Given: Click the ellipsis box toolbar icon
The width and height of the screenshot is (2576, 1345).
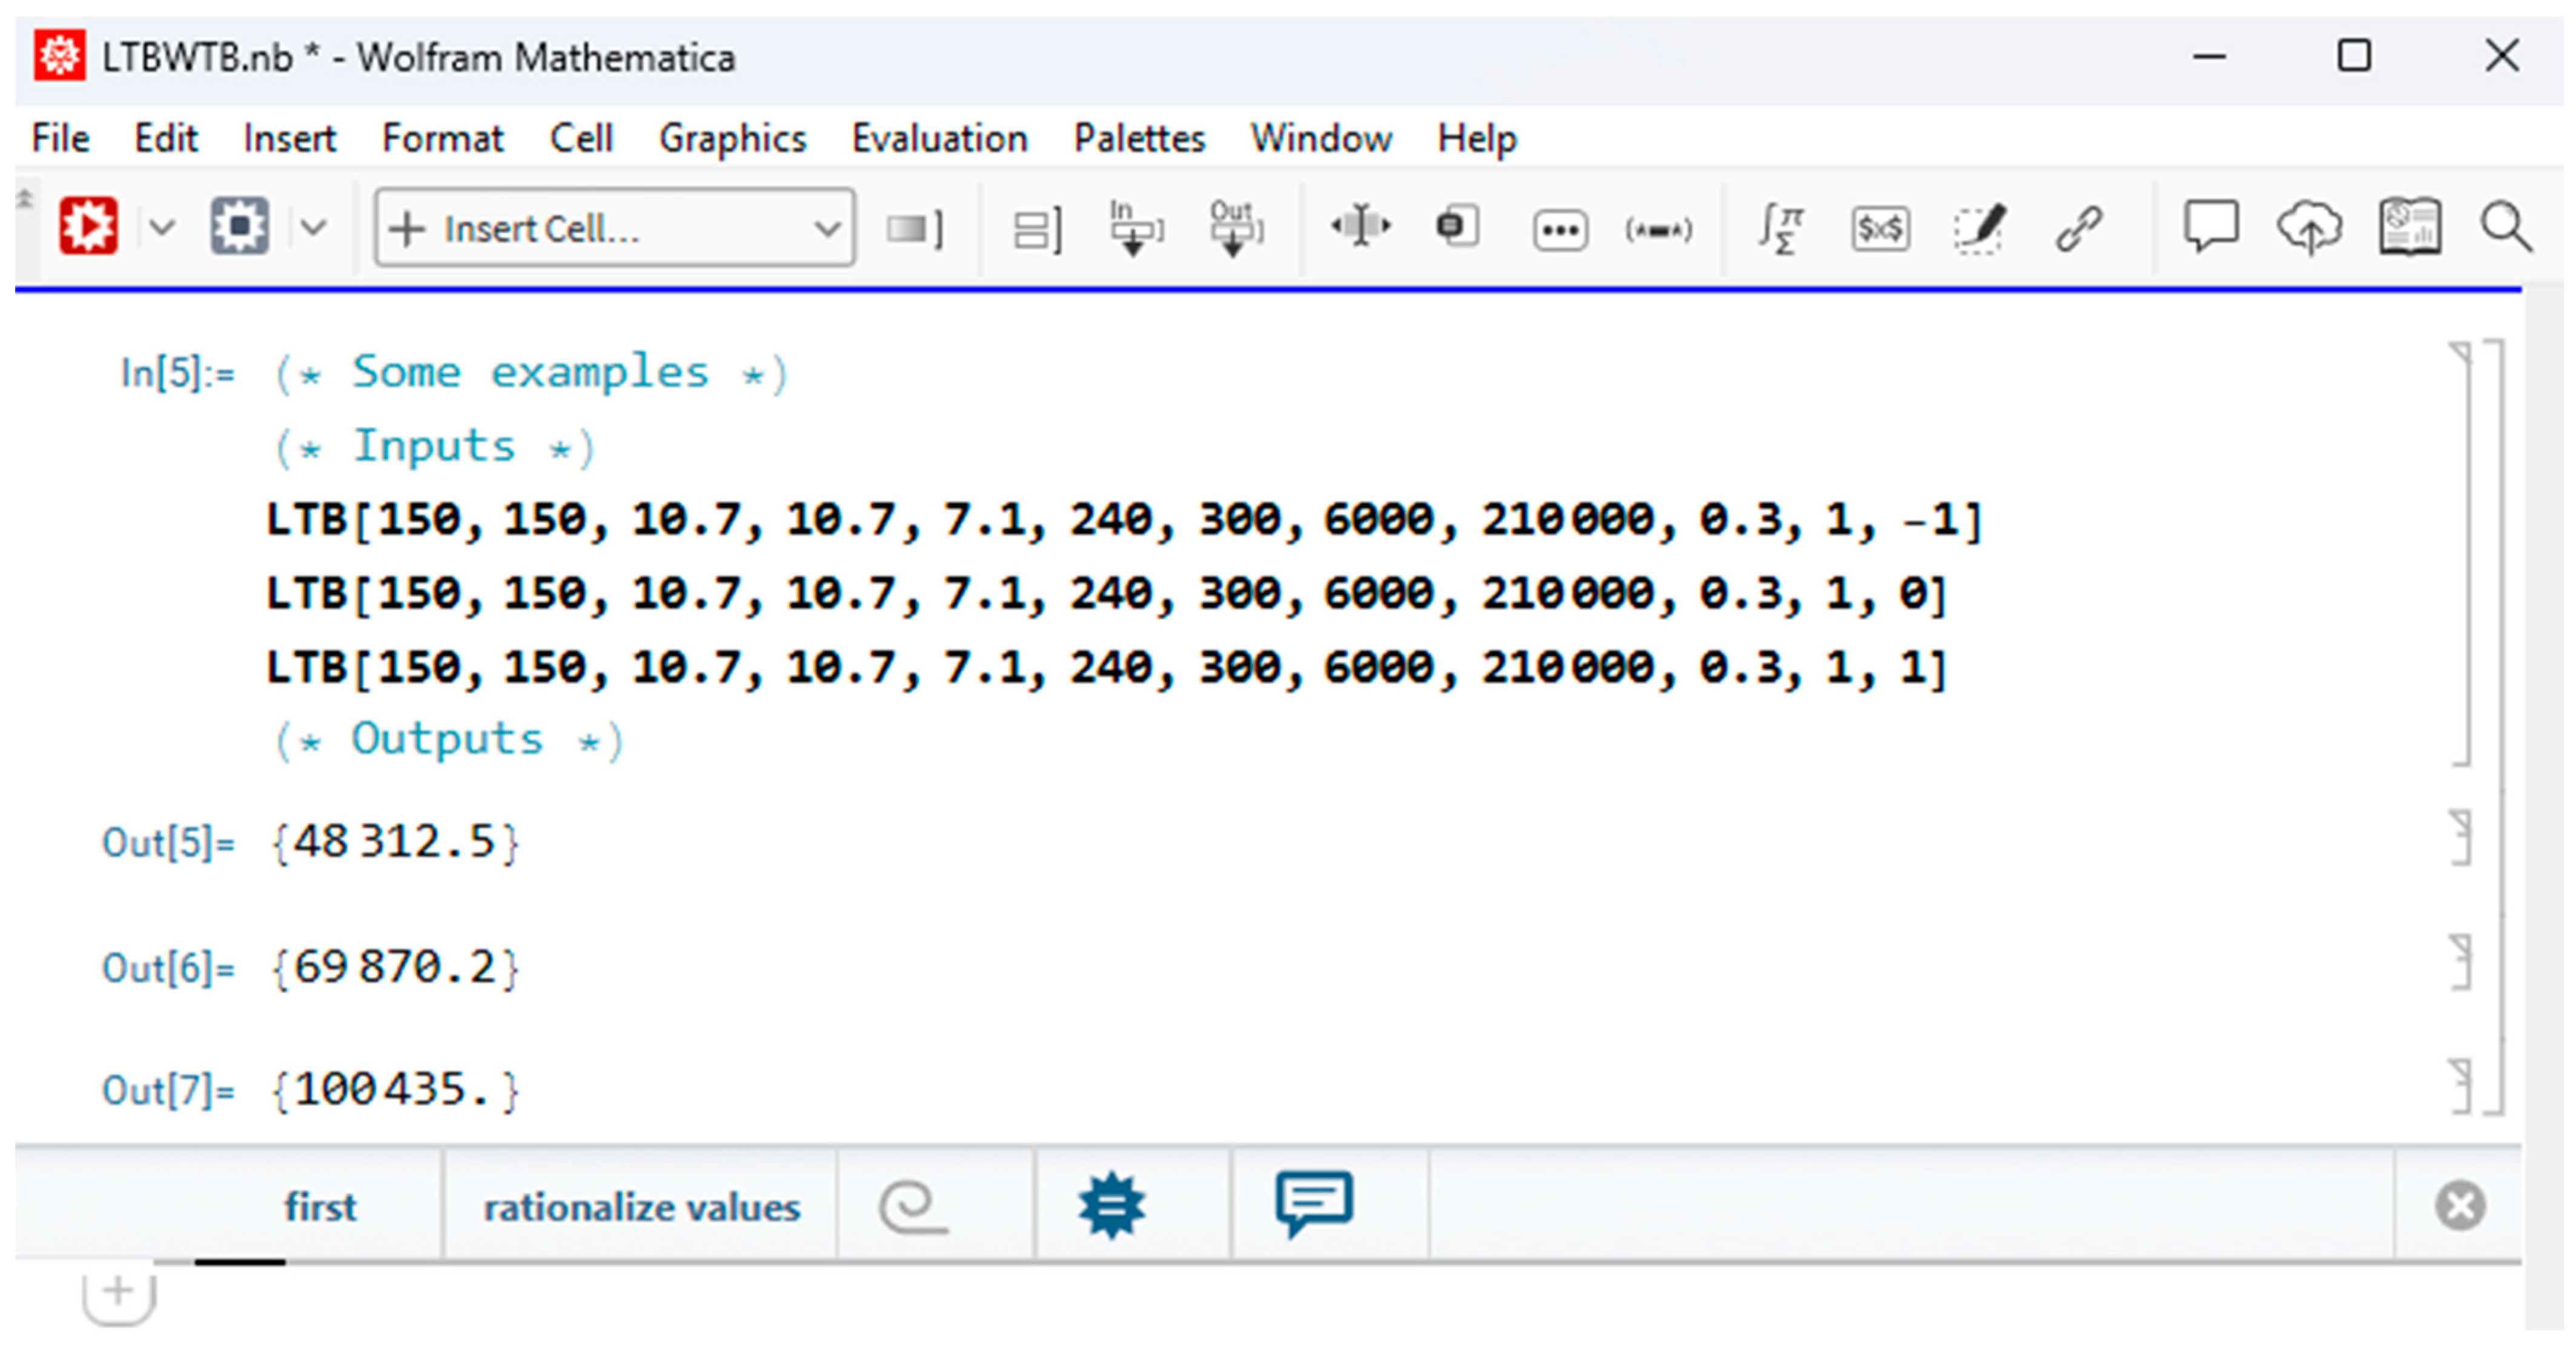Looking at the screenshot, I should (x=1560, y=230).
